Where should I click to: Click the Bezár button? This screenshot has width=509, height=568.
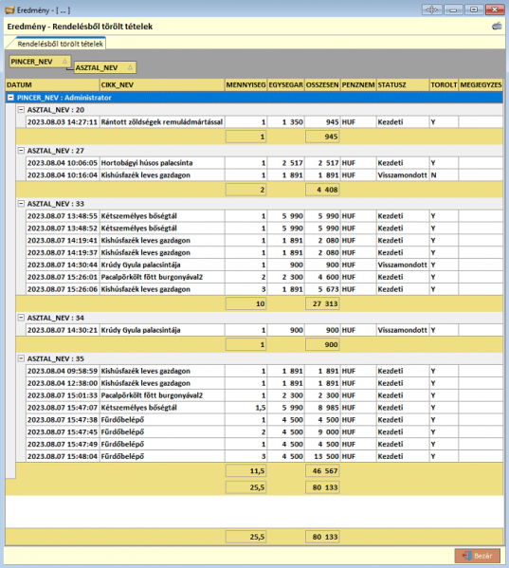pyautogui.click(x=478, y=556)
